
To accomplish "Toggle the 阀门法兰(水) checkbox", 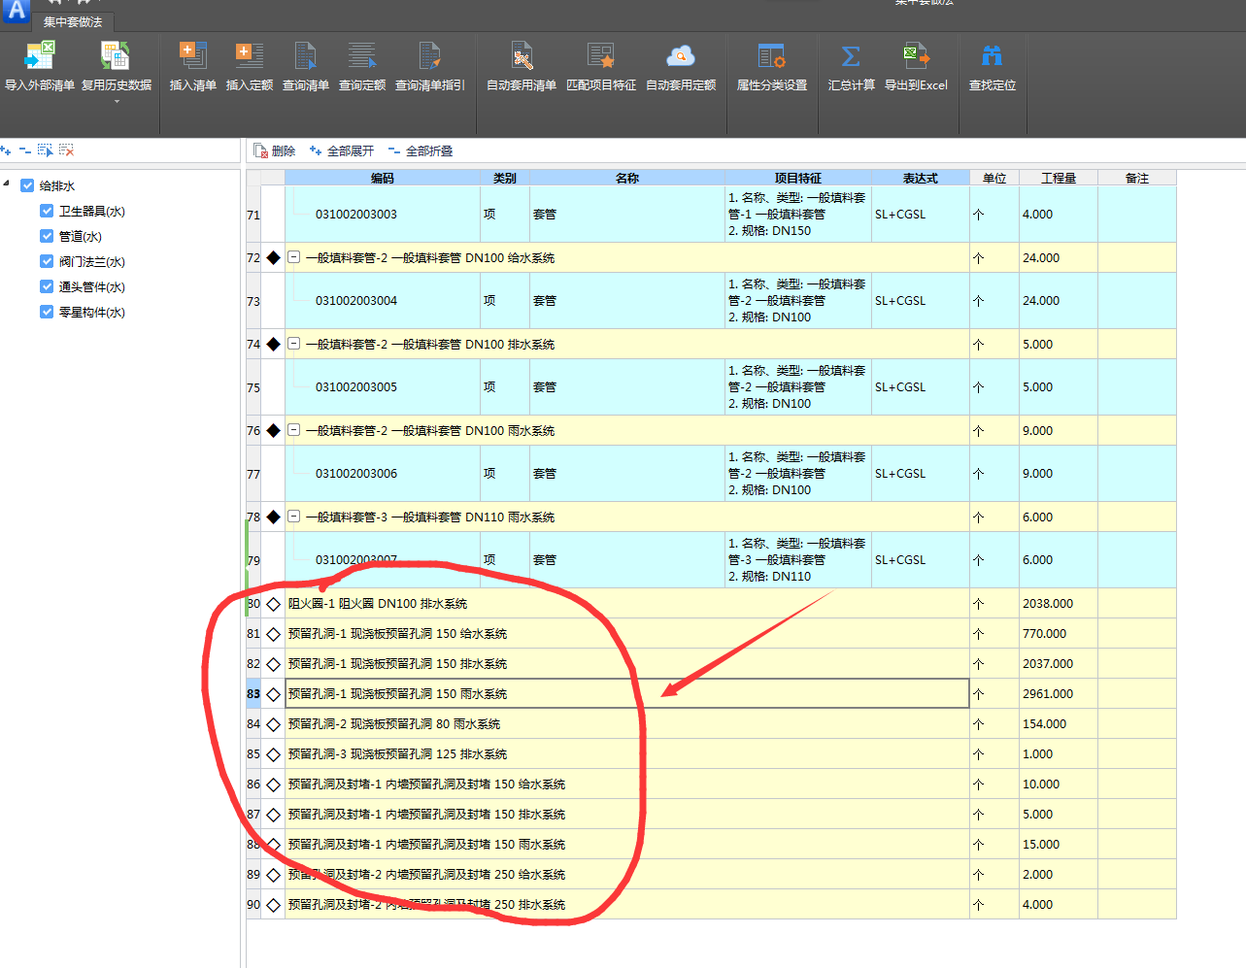I will [x=47, y=261].
